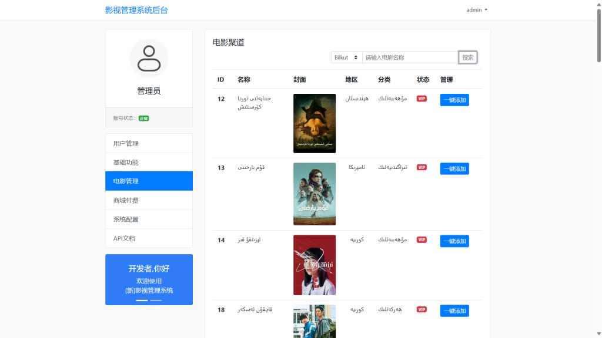Open 基础功能 menu item
This screenshot has height=338, width=602.
(x=149, y=162)
